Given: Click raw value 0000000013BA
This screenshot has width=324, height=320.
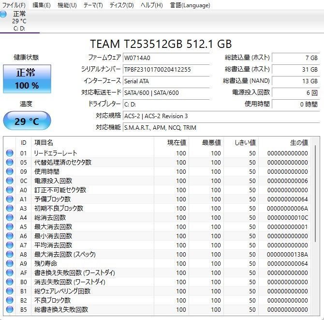Looking at the screenshot, I should pos(287,255).
